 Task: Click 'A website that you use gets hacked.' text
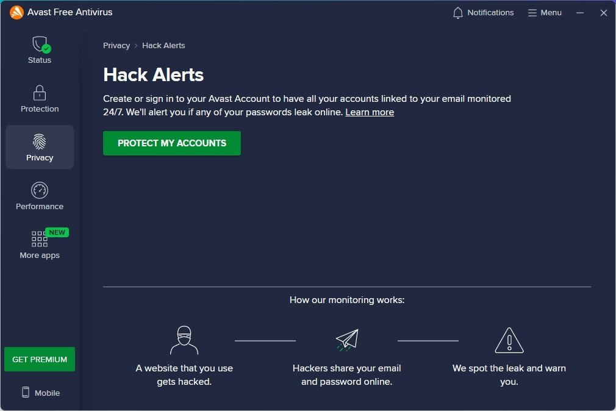point(184,375)
